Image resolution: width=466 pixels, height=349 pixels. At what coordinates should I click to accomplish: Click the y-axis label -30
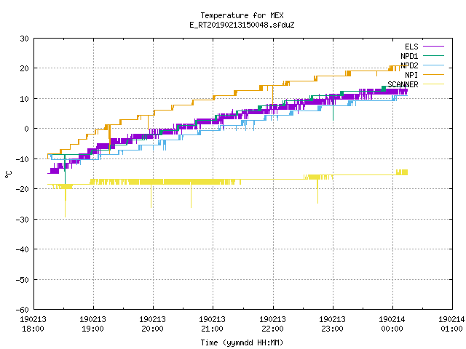point(23,220)
